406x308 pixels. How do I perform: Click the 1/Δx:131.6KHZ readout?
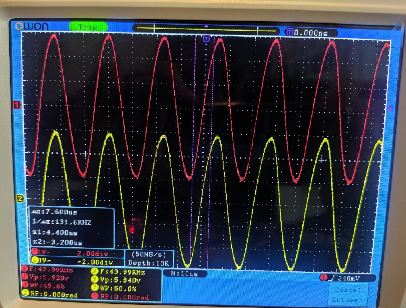[x=62, y=222]
